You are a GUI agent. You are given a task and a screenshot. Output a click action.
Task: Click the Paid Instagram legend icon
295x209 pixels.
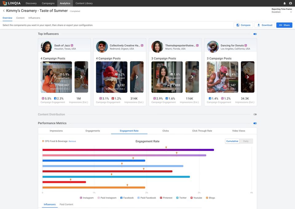[99, 198]
